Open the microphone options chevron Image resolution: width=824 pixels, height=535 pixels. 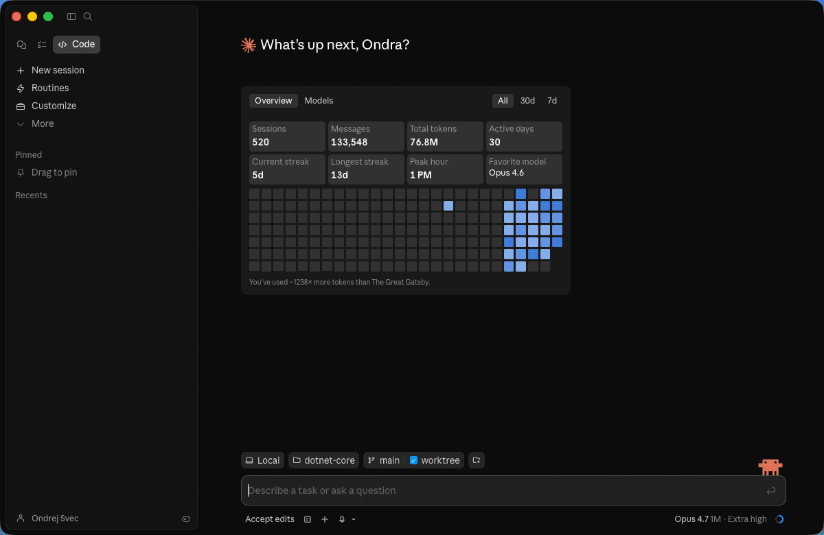pyautogui.click(x=353, y=519)
